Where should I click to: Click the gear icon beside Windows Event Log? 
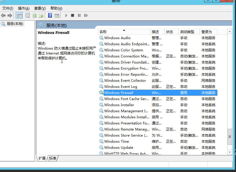click(x=101, y=86)
